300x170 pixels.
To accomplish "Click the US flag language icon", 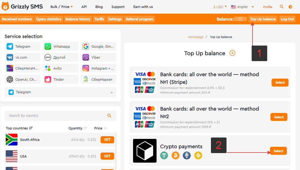I will pos(233,7).
